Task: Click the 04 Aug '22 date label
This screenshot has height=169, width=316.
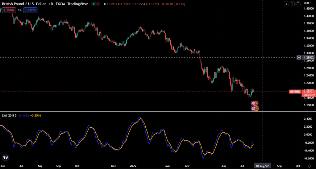Action: 262,166
